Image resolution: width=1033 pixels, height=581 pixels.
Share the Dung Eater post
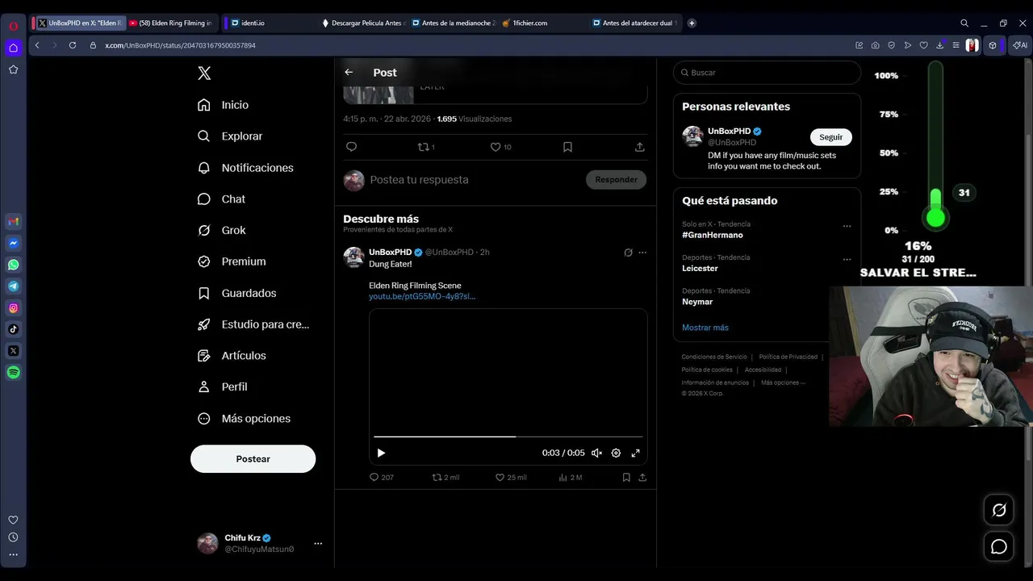pos(642,478)
